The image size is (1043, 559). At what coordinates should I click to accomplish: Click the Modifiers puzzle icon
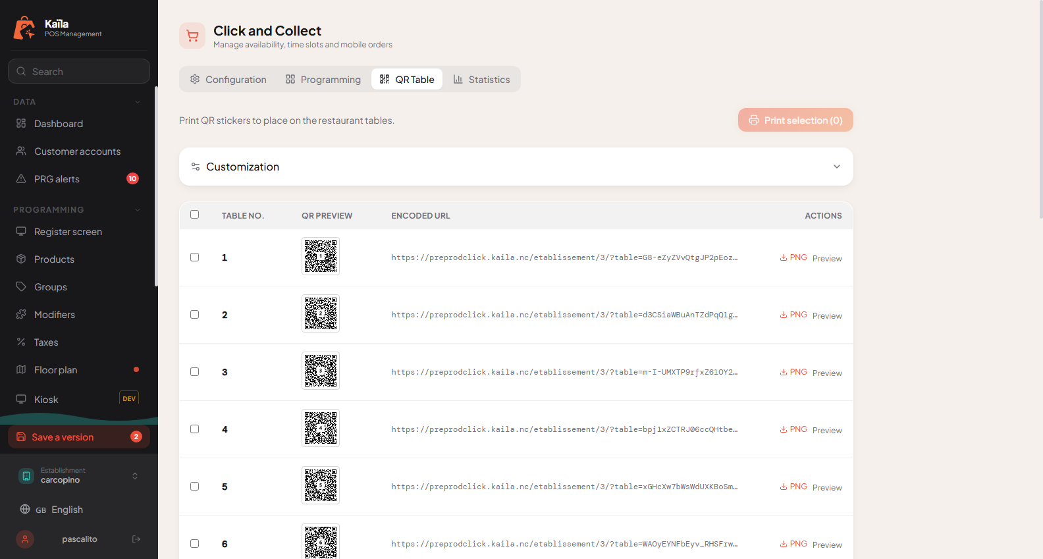tap(21, 314)
